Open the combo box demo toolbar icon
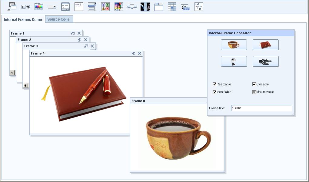Image resolution: width=309 pixels, height=182 pixels. 52,7
